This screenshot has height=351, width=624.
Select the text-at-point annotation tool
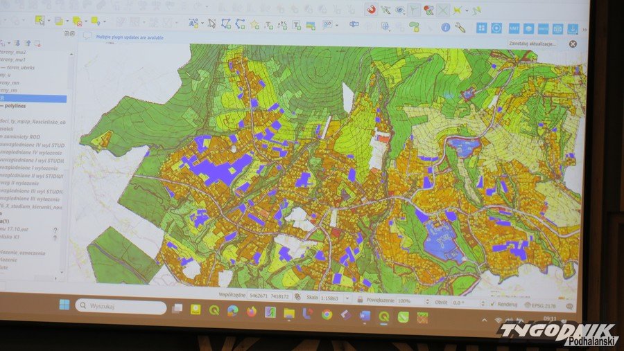click(x=268, y=25)
